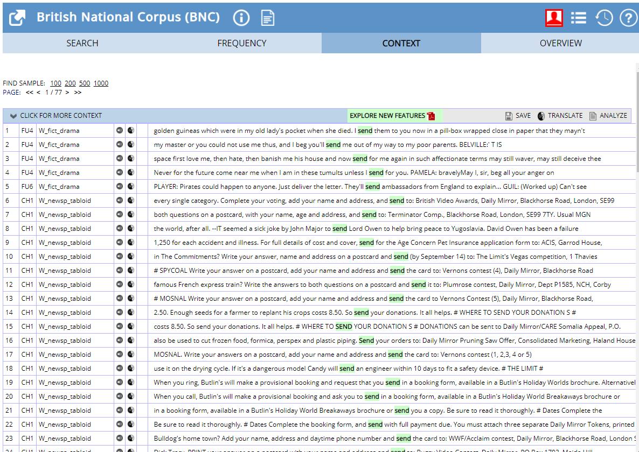Click Analyze in the results toolbar
Image resolution: width=639 pixels, height=452 pixels.
608,116
